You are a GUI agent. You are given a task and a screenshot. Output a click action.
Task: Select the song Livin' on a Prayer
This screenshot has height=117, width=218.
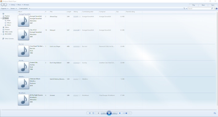(55, 46)
